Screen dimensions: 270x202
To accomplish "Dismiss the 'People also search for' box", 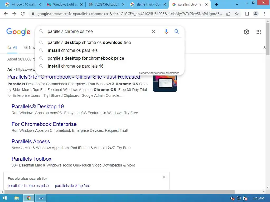I will pos(164,177).
